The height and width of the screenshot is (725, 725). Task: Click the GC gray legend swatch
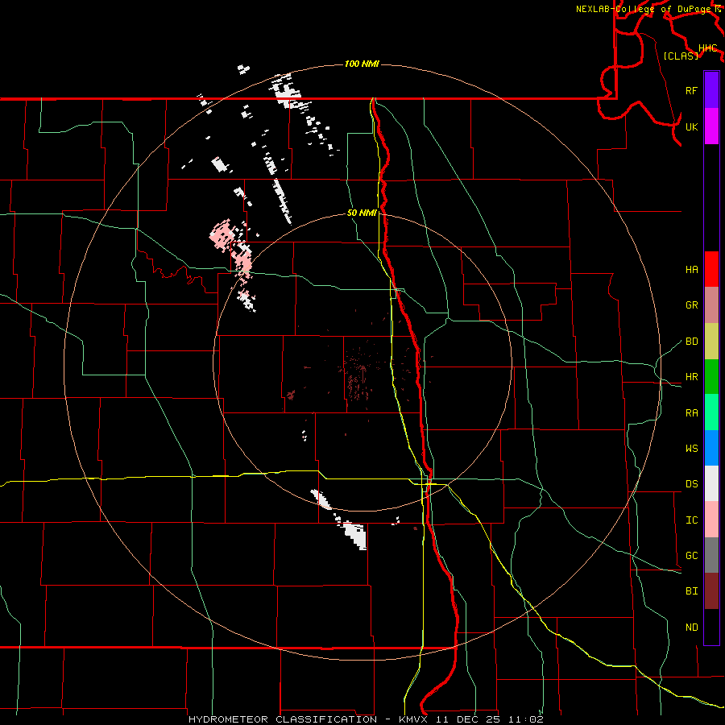coord(711,555)
